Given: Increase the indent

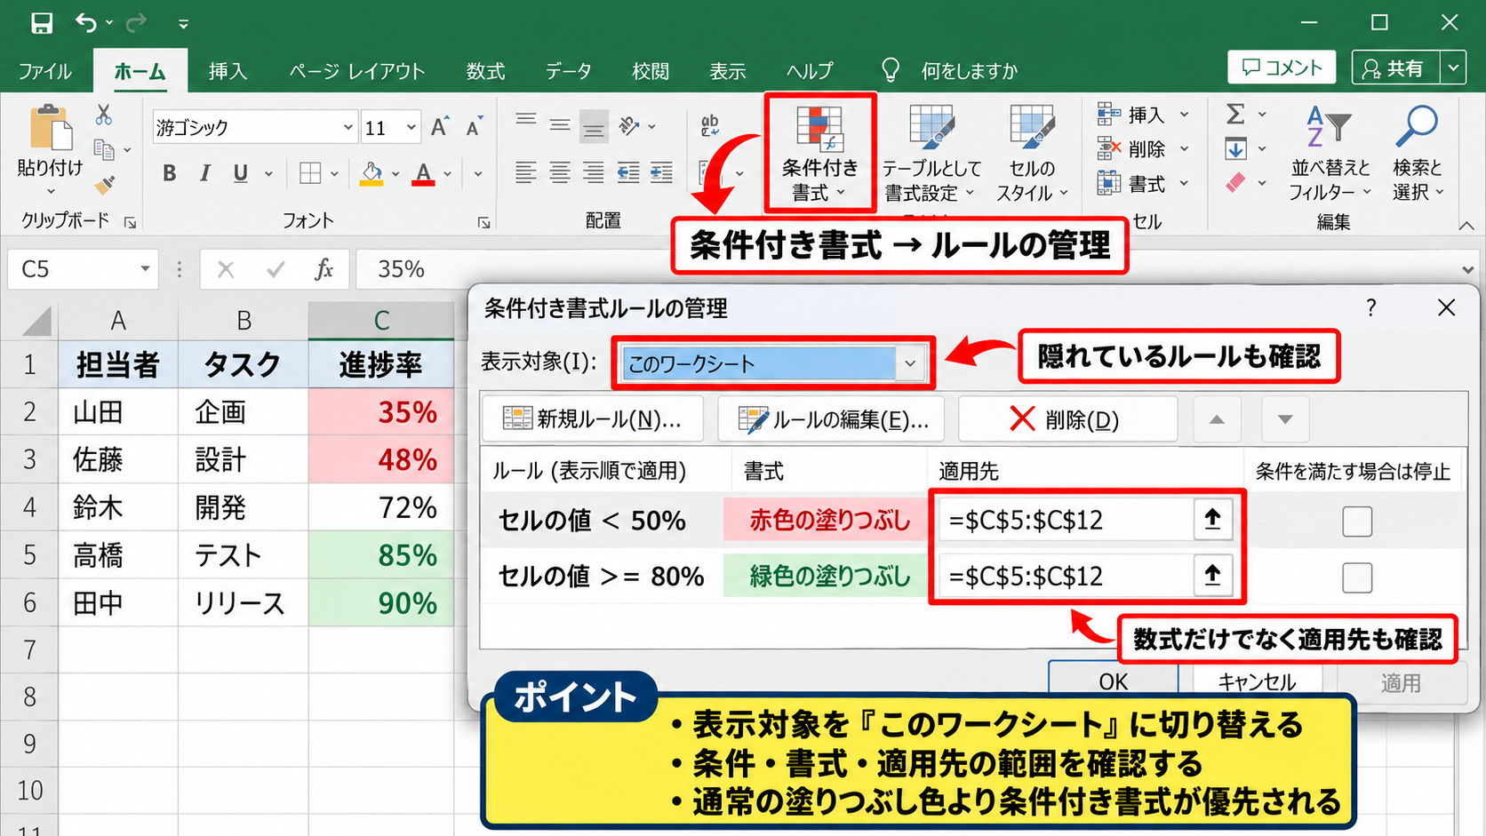Looking at the screenshot, I should pos(661,172).
